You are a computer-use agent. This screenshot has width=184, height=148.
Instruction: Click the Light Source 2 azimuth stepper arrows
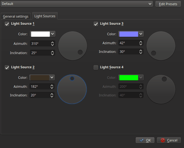[52, 87]
